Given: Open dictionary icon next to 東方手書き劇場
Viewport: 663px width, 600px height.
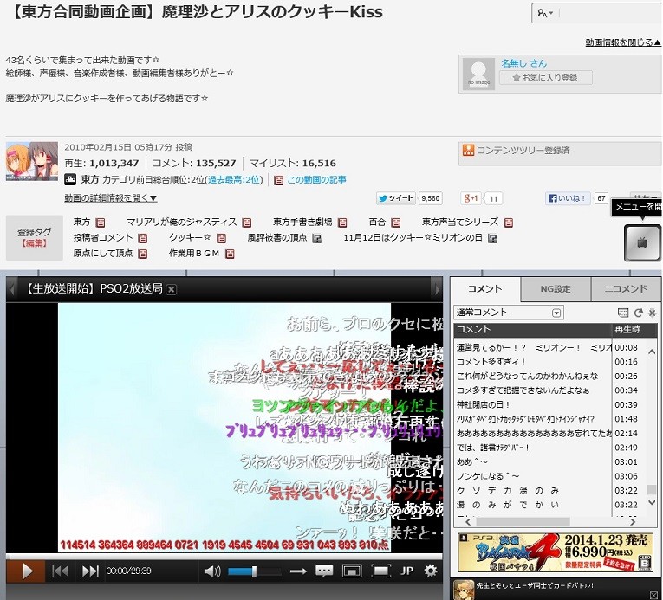Looking at the screenshot, I should pyautogui.click(x=342, y=223).
